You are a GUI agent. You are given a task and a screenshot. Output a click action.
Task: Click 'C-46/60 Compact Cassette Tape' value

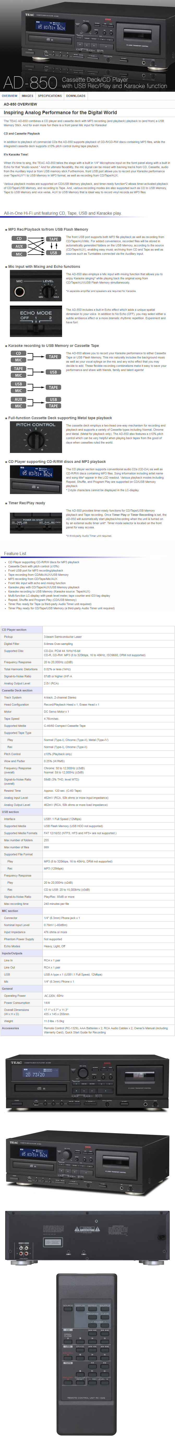pos(65,725)
